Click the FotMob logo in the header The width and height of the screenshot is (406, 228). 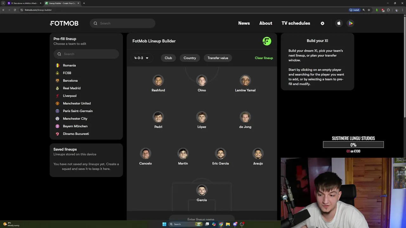pyautogui.click(x=64, y=23)
